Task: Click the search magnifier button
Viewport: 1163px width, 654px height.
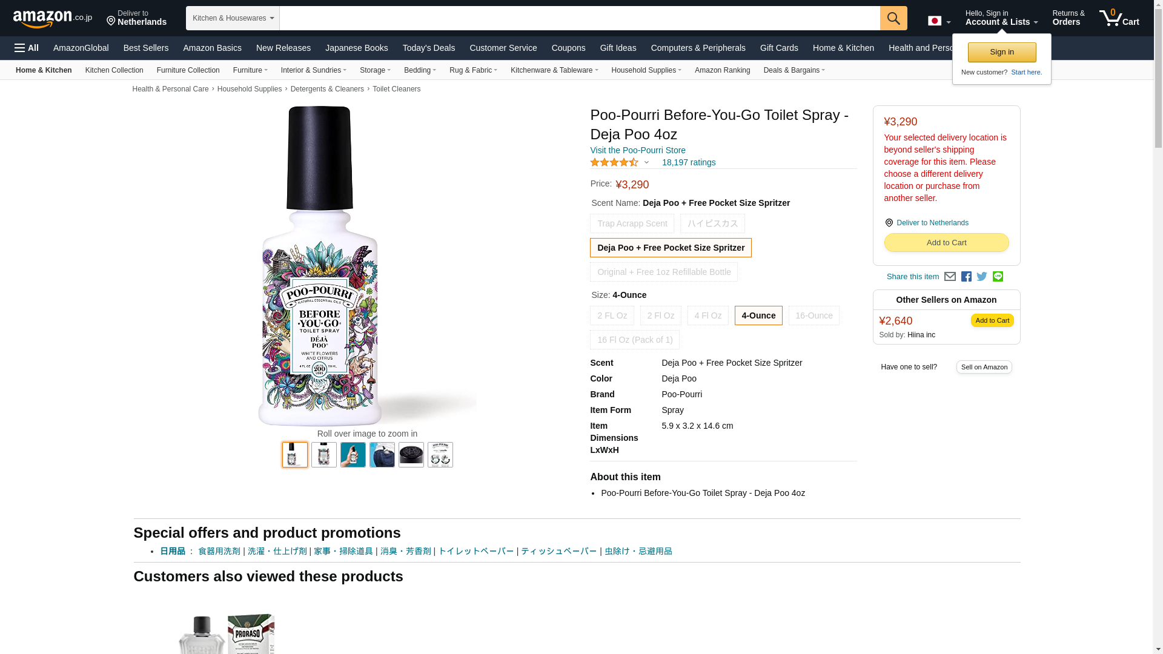Action: coord(893,18)
